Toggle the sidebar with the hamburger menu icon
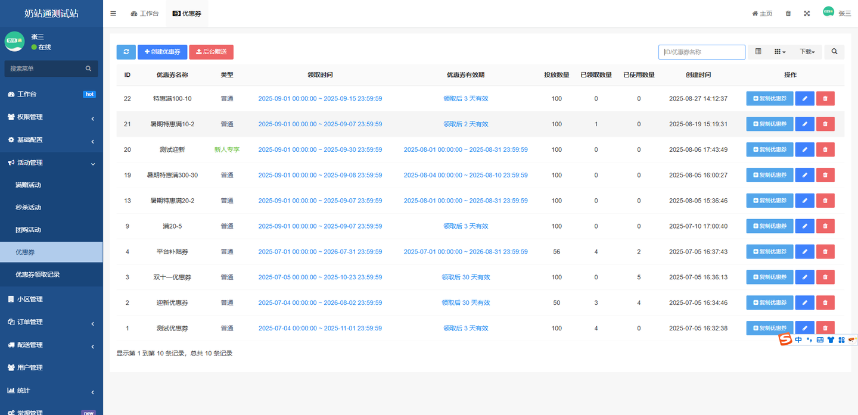This screenshot has height=415, width=858. (113, 13)
